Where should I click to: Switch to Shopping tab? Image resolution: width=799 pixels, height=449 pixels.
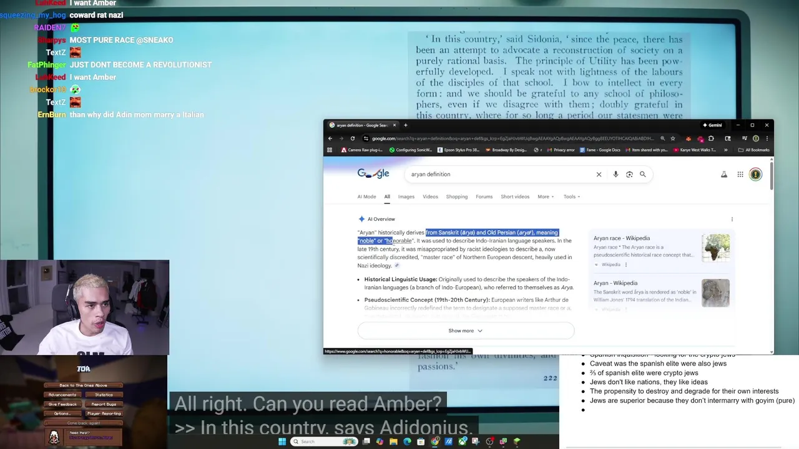pyautogui.click(x=457, y=196)
